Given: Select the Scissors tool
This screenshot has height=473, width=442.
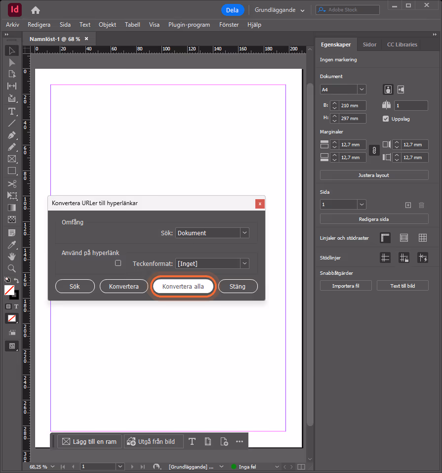Looking at the screenshot, I should (x=12, y=184).
